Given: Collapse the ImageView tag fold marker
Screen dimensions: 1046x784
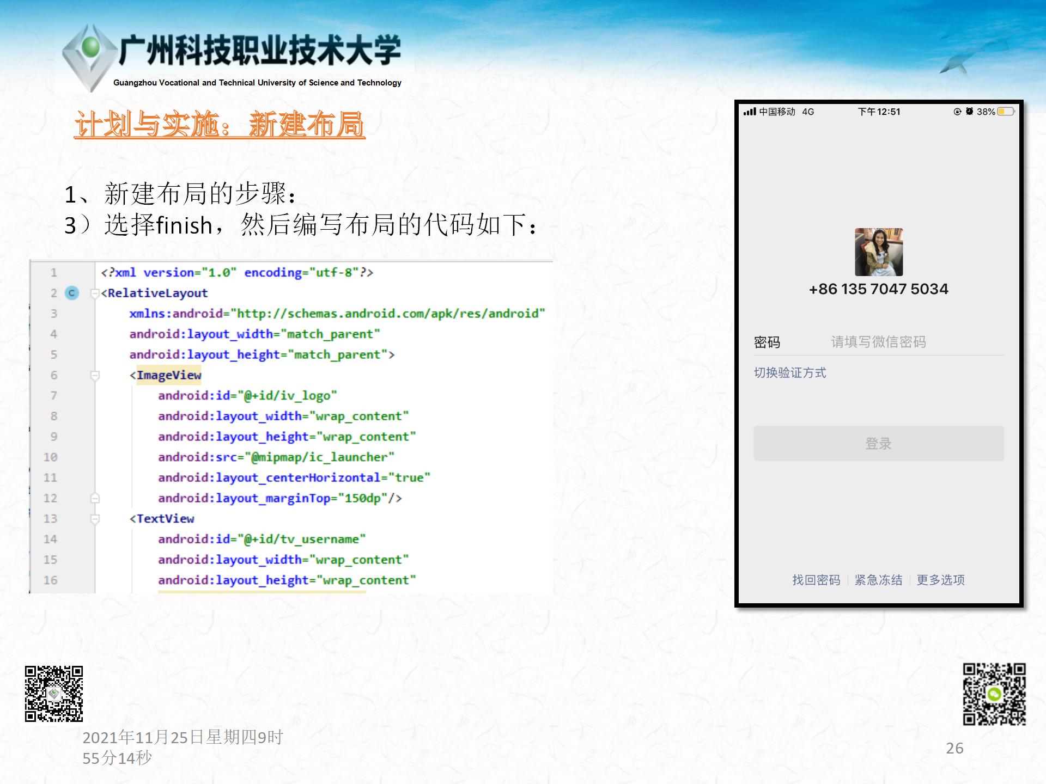Looking at the screenshot, I should pos(95,376).
